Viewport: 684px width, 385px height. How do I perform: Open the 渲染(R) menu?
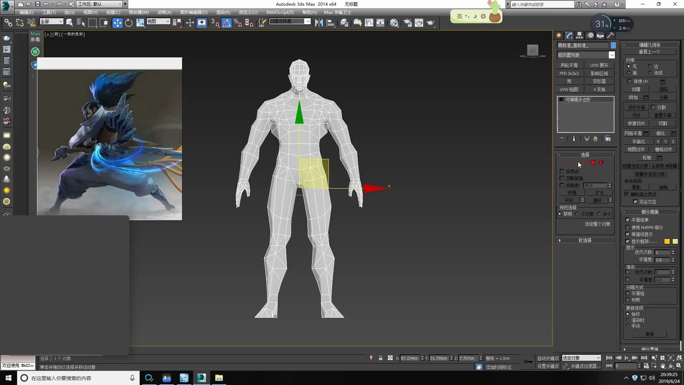click(223, 12)
